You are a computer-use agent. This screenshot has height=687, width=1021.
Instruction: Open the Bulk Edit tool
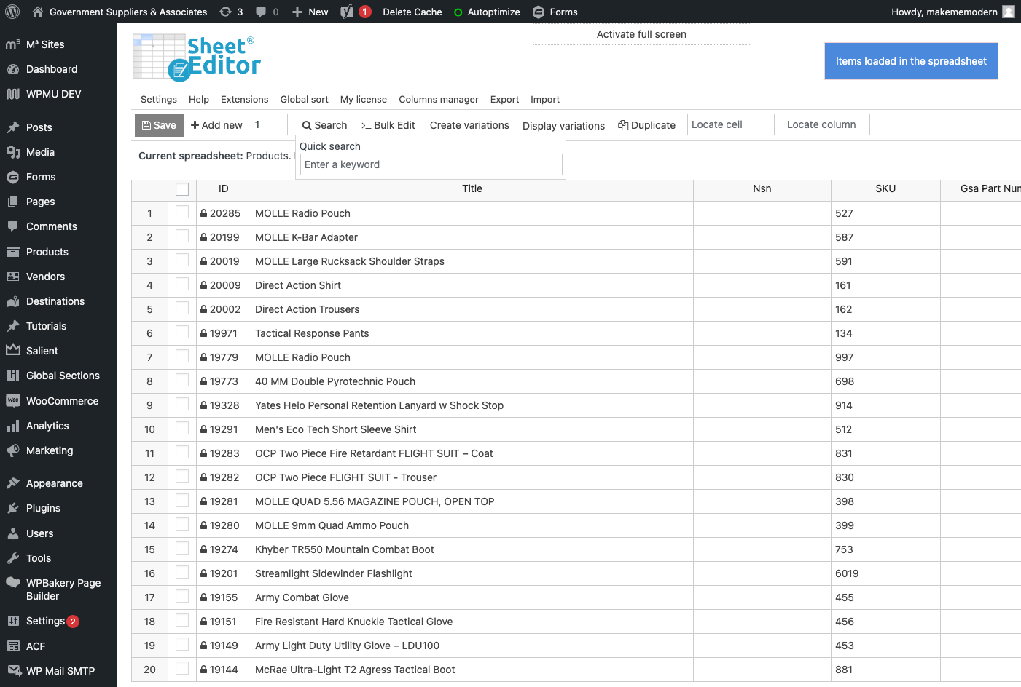(388, 125)
